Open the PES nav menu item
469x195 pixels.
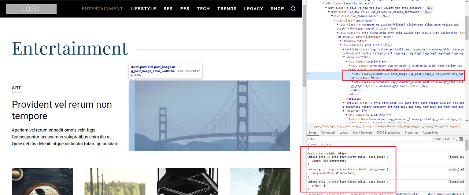click(x=185, y=9)
